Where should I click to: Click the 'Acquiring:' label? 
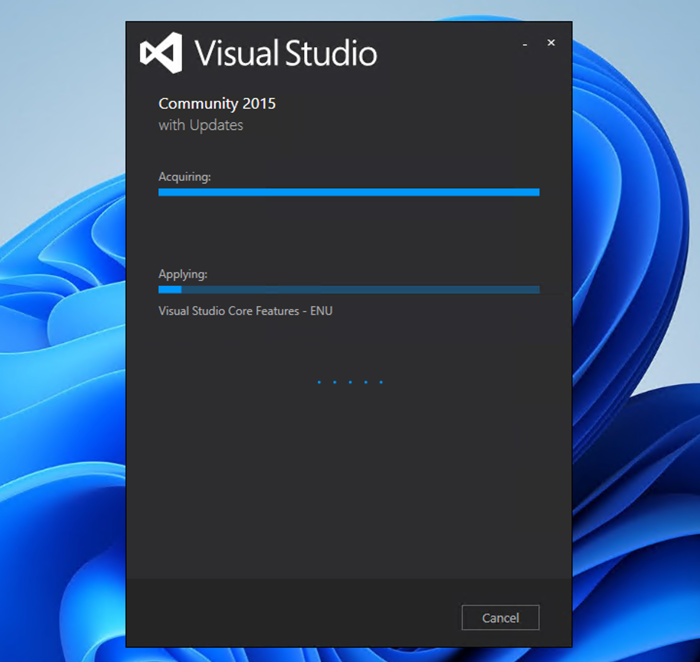tap(185, 177)
